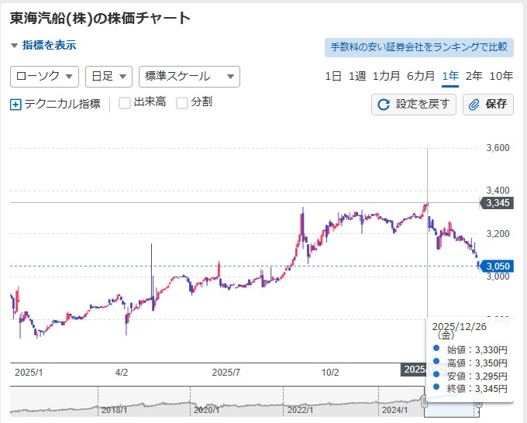This screenshot has height=423, width=527.
Task: Open the 日足 interval dropdown
Action: pos(108,77)
